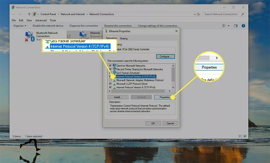Click the items list vertical scrollbar thumb
Screen dimensions: 270x163
(173, 74)
